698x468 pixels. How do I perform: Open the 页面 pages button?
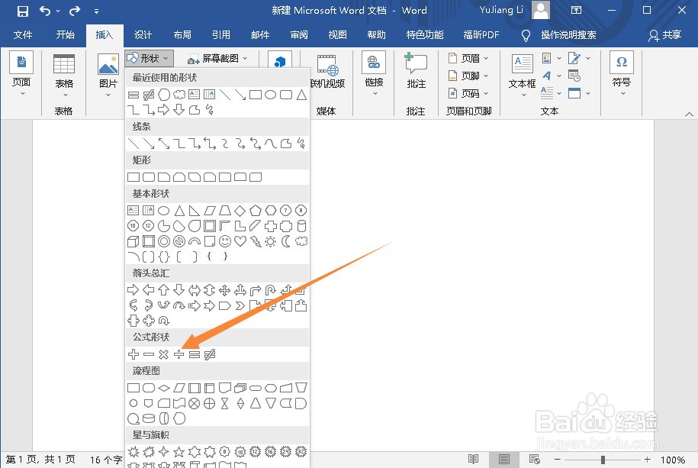tap(21, 74)
